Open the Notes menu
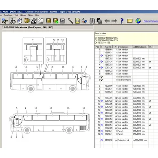This screenshot has width=158, height=158. [31, 15]
